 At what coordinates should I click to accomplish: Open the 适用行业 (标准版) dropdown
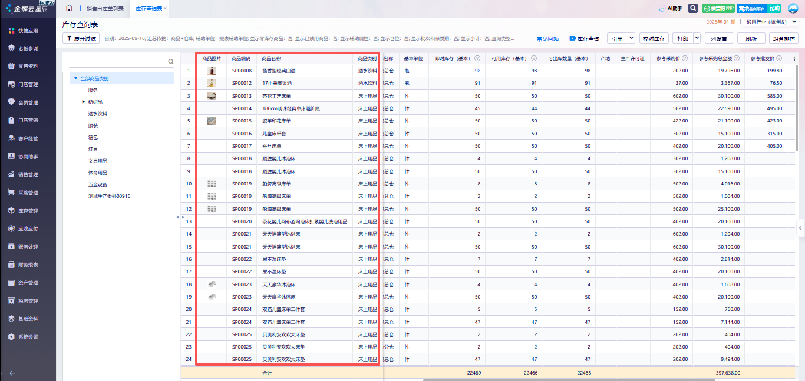[x=794, y=22]
